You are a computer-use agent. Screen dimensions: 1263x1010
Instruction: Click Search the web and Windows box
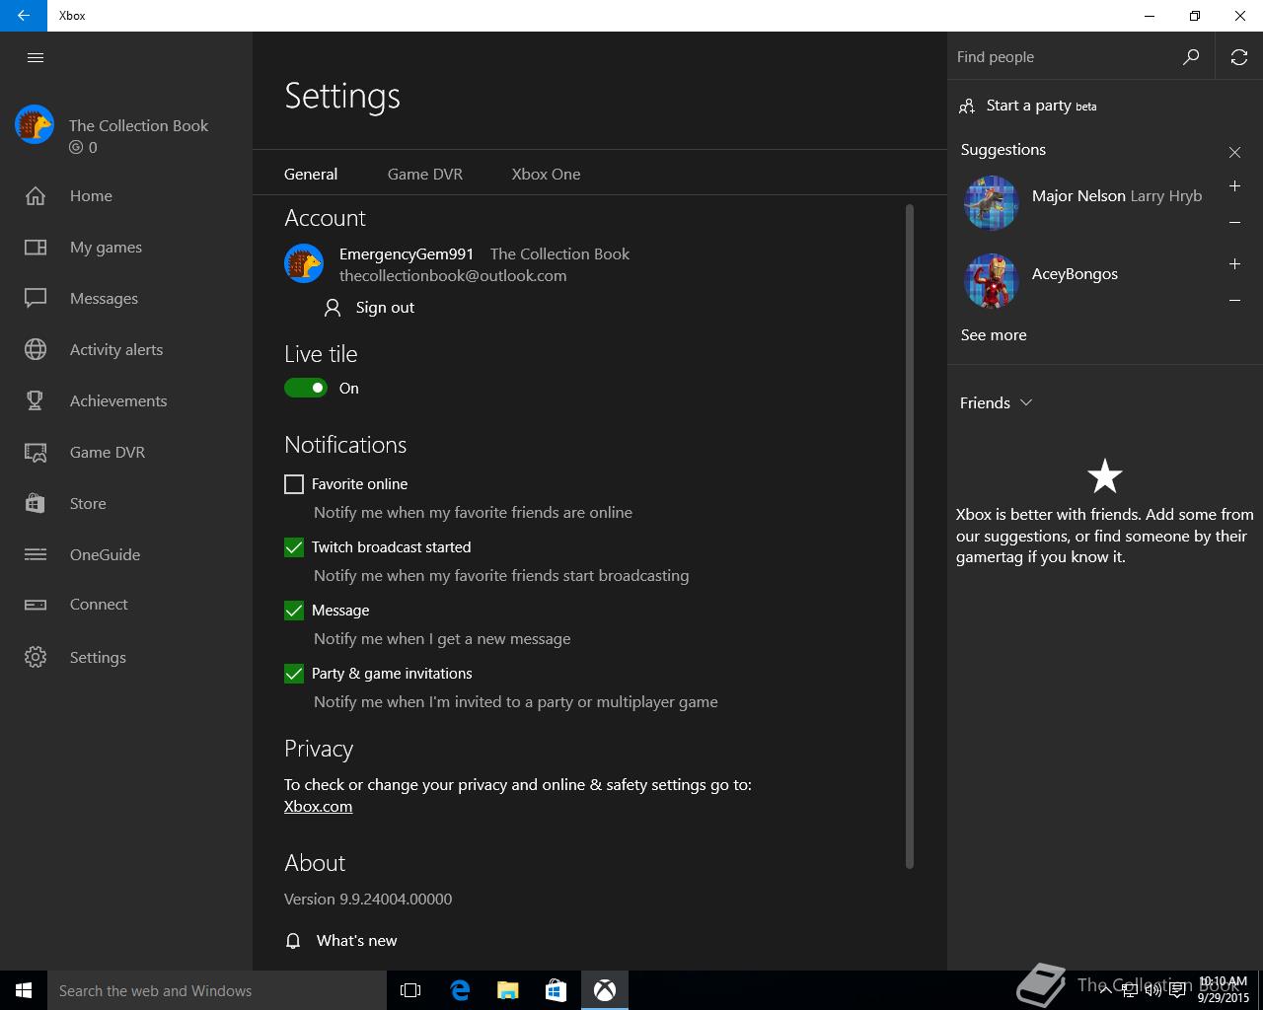click(216, 990)
